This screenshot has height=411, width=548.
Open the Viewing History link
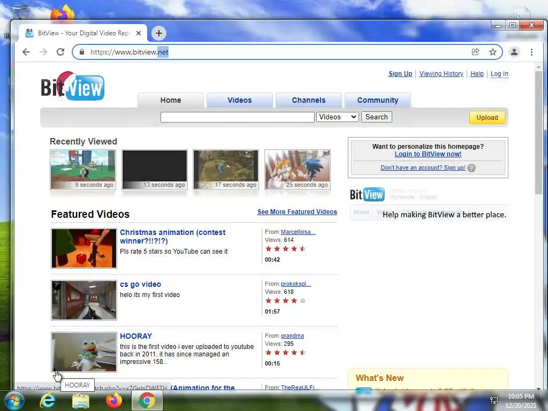click(x=441, y=74)
